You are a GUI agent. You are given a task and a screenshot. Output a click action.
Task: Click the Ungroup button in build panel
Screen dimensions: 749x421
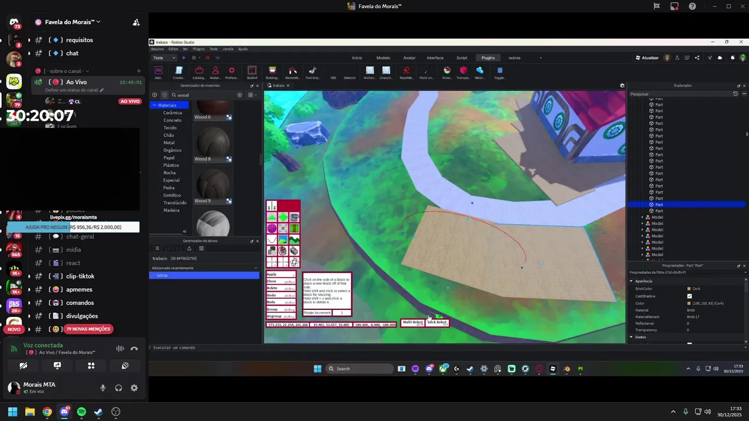click(x=281, y=316)
